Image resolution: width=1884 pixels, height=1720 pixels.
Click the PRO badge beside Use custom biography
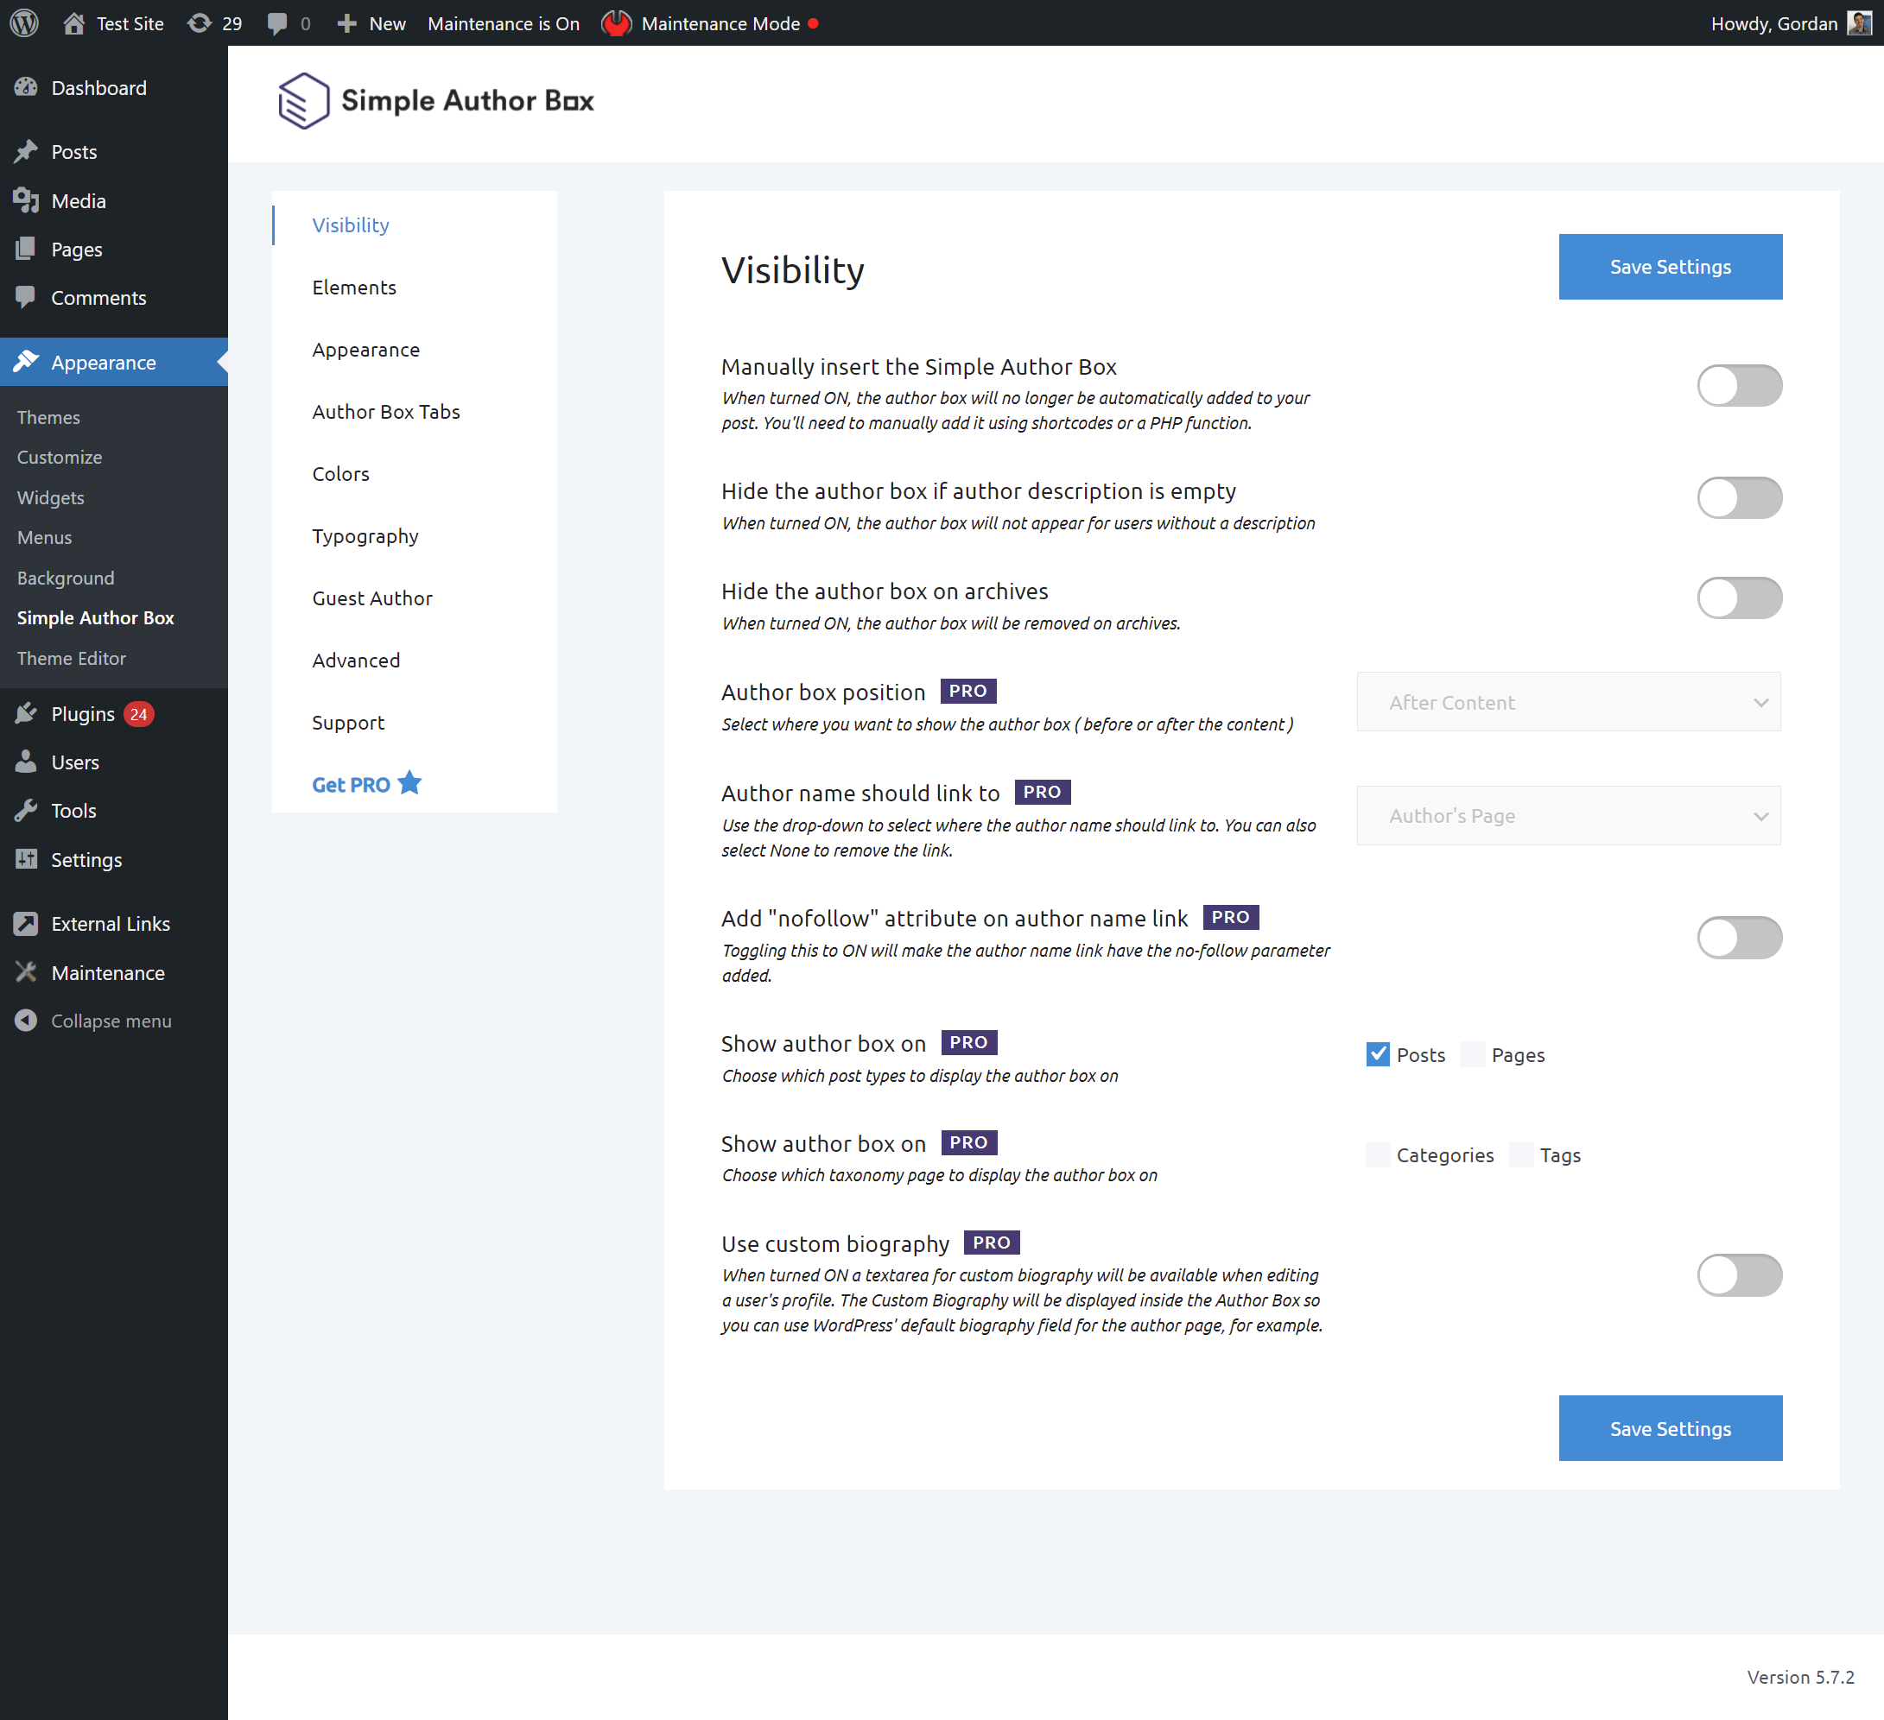coord(992,1242)
